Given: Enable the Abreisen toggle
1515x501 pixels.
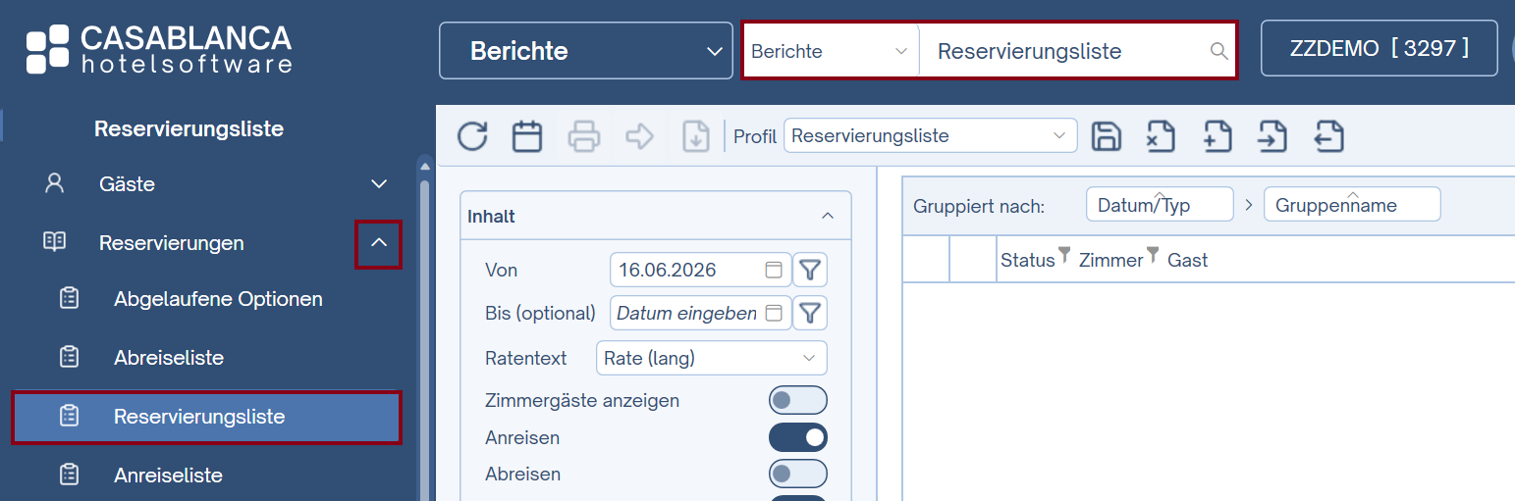Looking at the screenshot, I should point(797,474).
